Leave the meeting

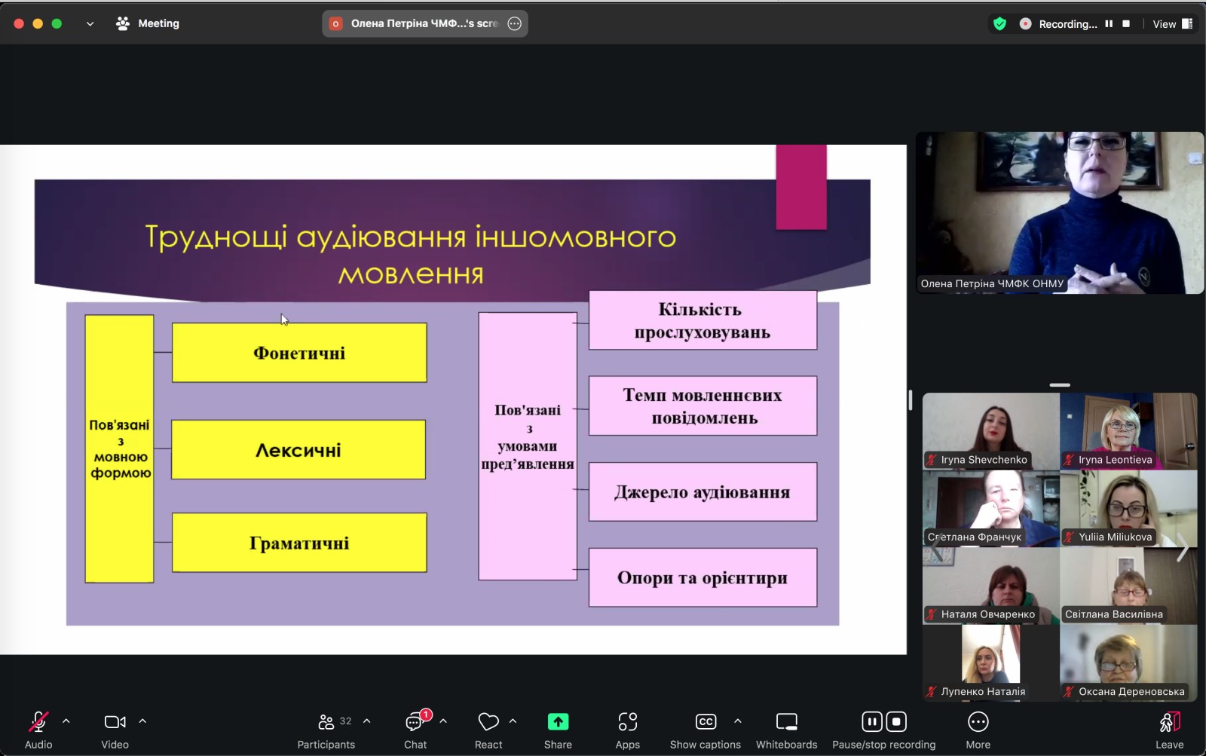pyautogui.click(x=1169, y=730)
